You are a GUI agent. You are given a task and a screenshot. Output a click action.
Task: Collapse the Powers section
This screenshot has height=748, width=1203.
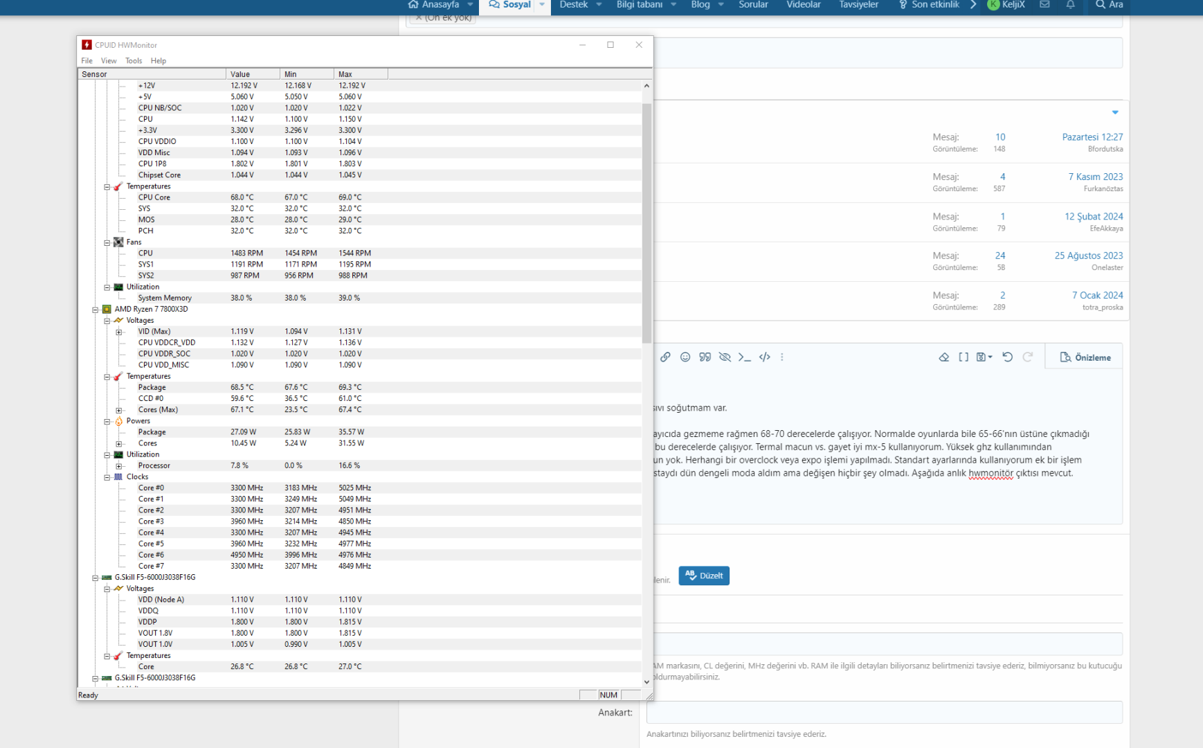pyautogui.click(x=107, y=422)
